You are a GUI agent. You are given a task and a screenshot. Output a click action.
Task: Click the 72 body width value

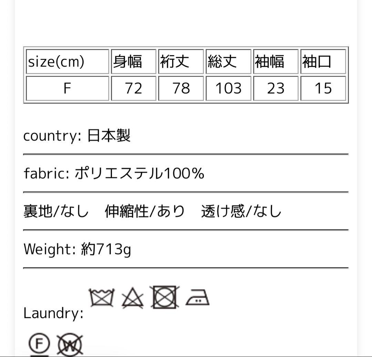(133, 88)
